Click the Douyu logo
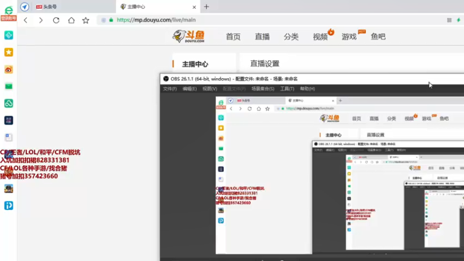This screenshot has width=464, height=261. [189, 37]
